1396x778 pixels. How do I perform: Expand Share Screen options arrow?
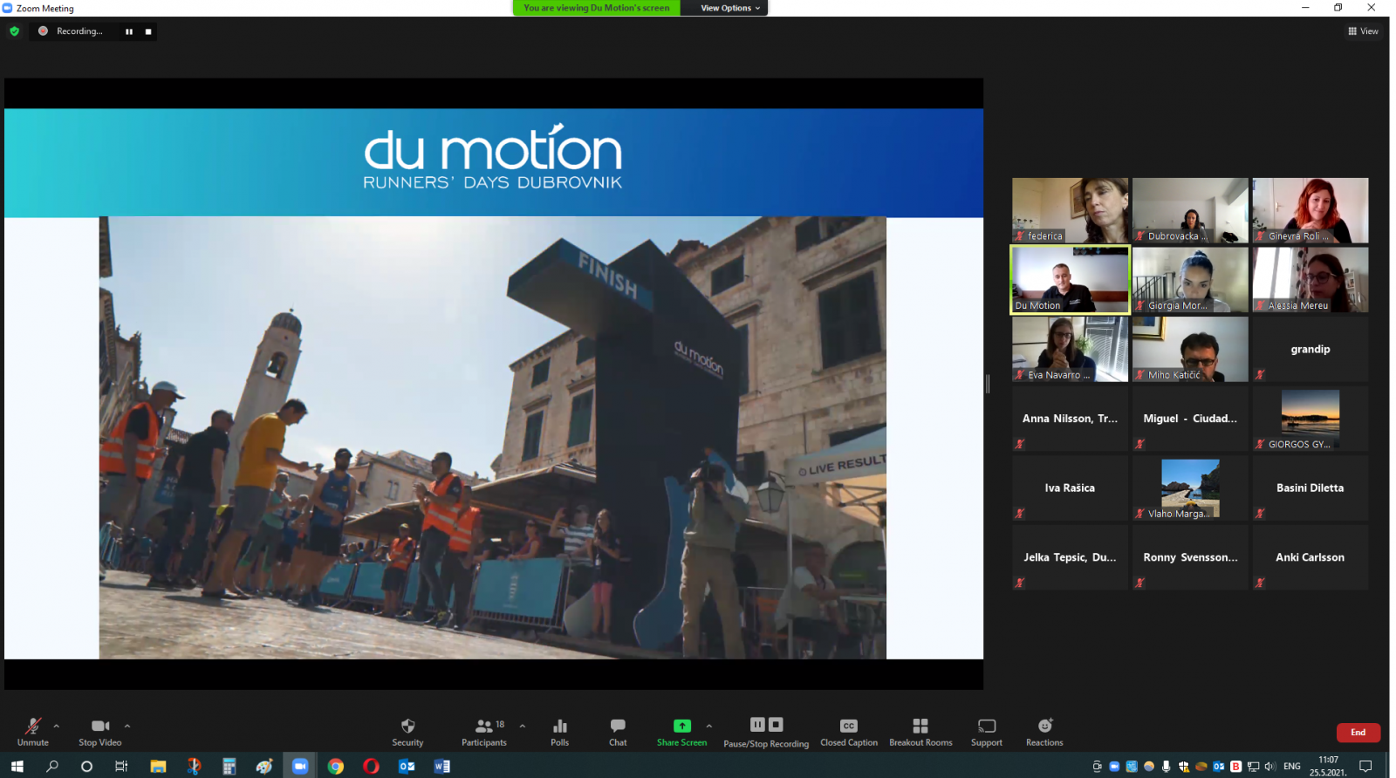pyautogui.click(x=709, y=726)
